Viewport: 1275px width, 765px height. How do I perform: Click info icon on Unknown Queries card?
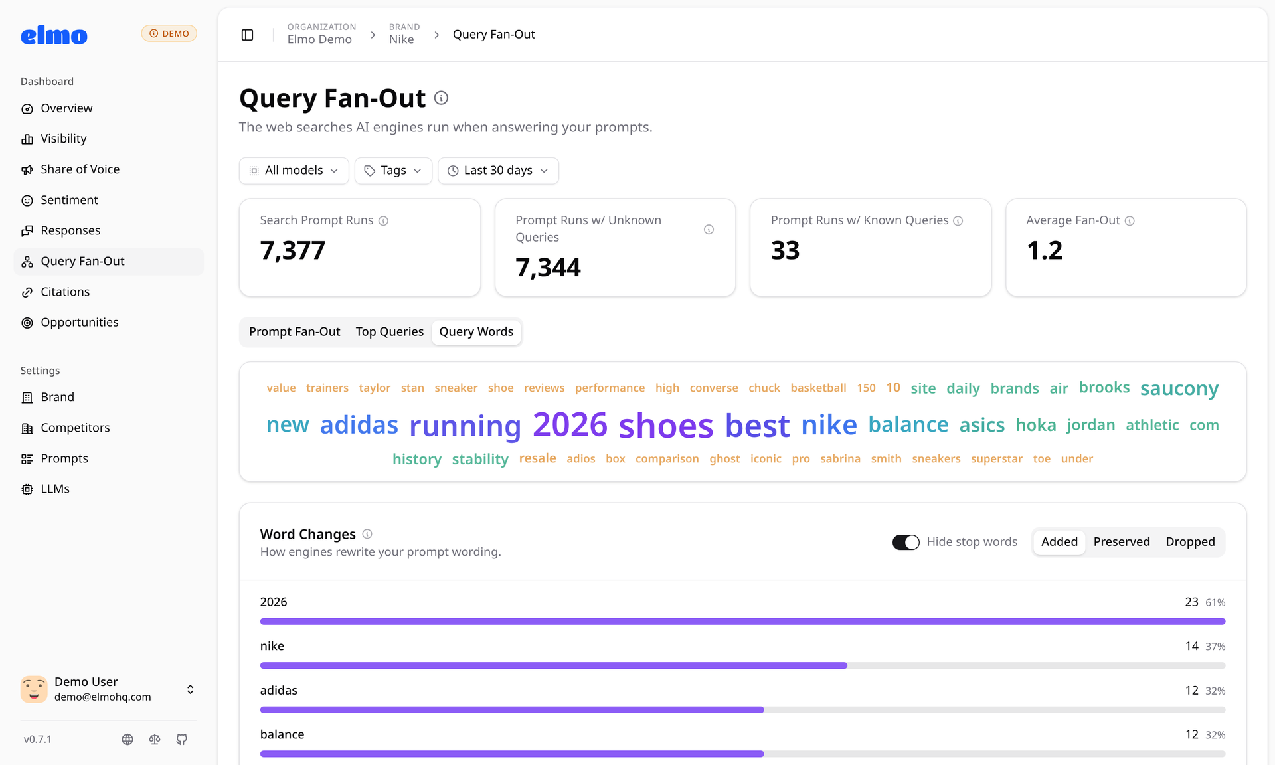709,229
